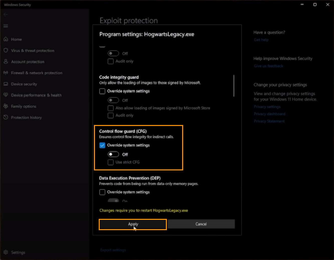Open the Home page
Viewport: 334px width, 260px height.
(16, 39)
